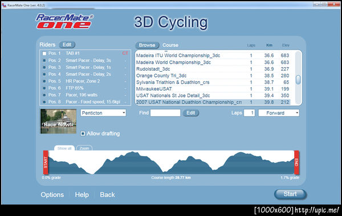342x216 pixels.
Task: Switch to the Browse tab
Action: [x=147, y=45]
